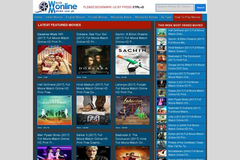Open Jolly LLB 2 sidebar link

(184, 118)
